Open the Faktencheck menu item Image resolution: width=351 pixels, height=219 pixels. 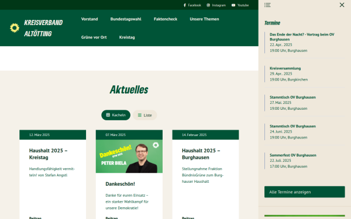(x=166, y=19)
